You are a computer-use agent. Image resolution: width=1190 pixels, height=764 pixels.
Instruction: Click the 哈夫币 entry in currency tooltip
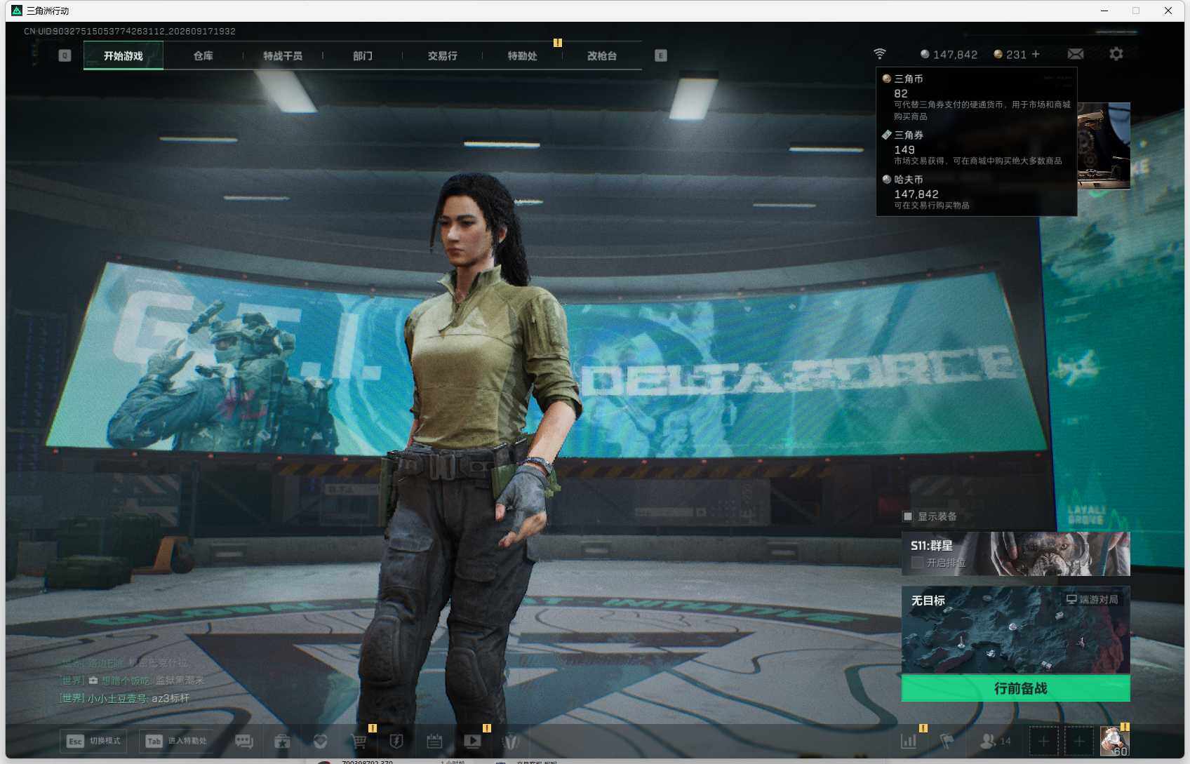pyautogui.click(x=977, y=192)
